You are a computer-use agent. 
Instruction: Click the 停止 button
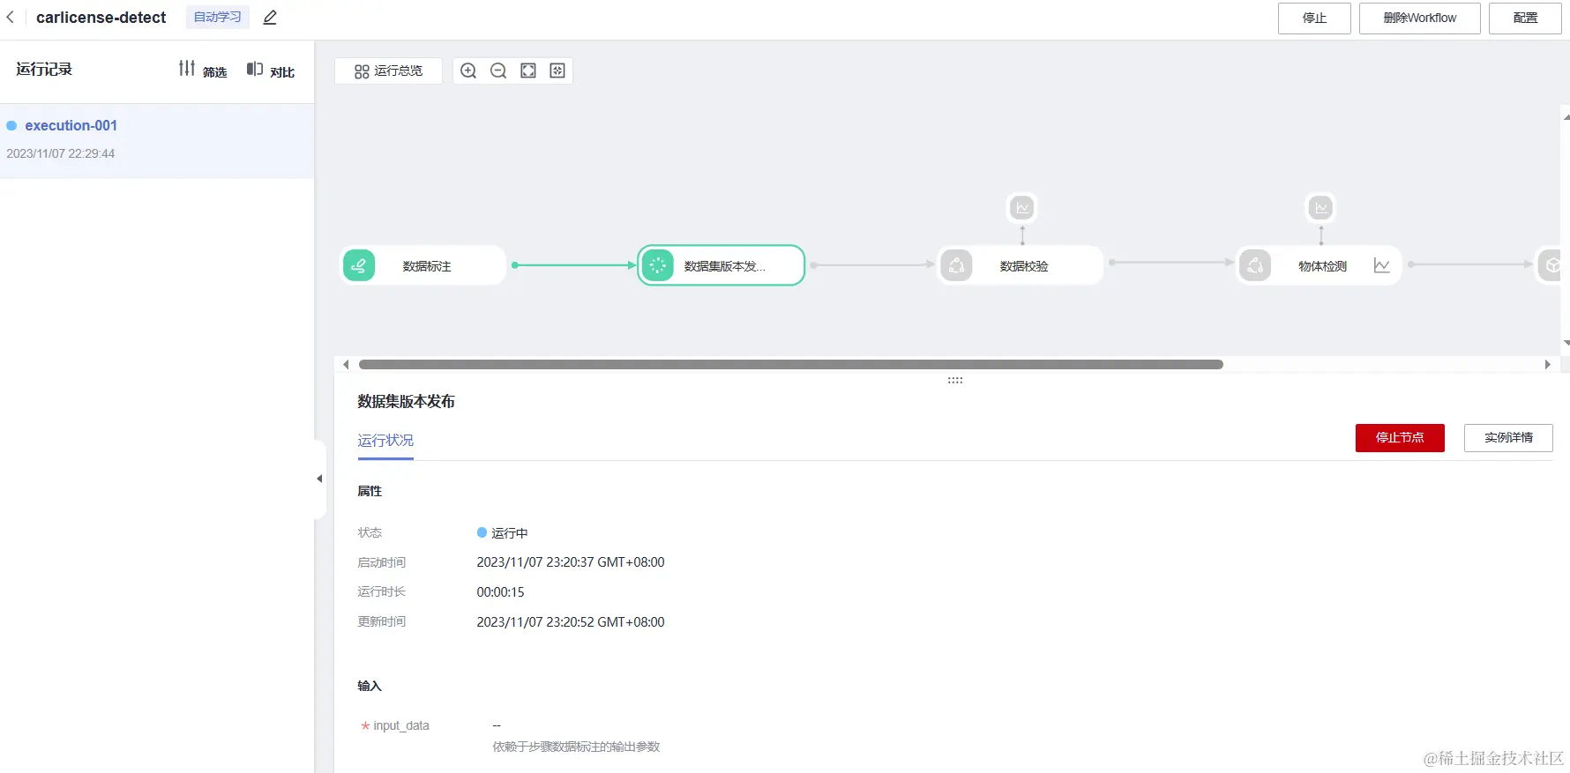coord(1314,18)
